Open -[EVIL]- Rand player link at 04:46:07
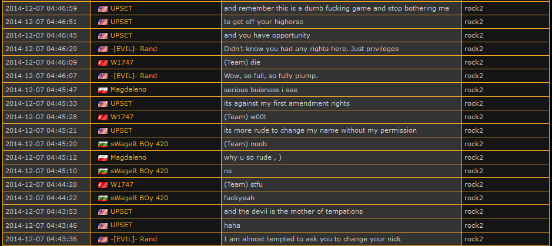This screenshot has height=246, width=552. (133, 76)
